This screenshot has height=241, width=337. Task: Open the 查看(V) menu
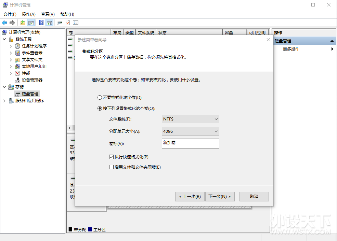pos(48,14)
